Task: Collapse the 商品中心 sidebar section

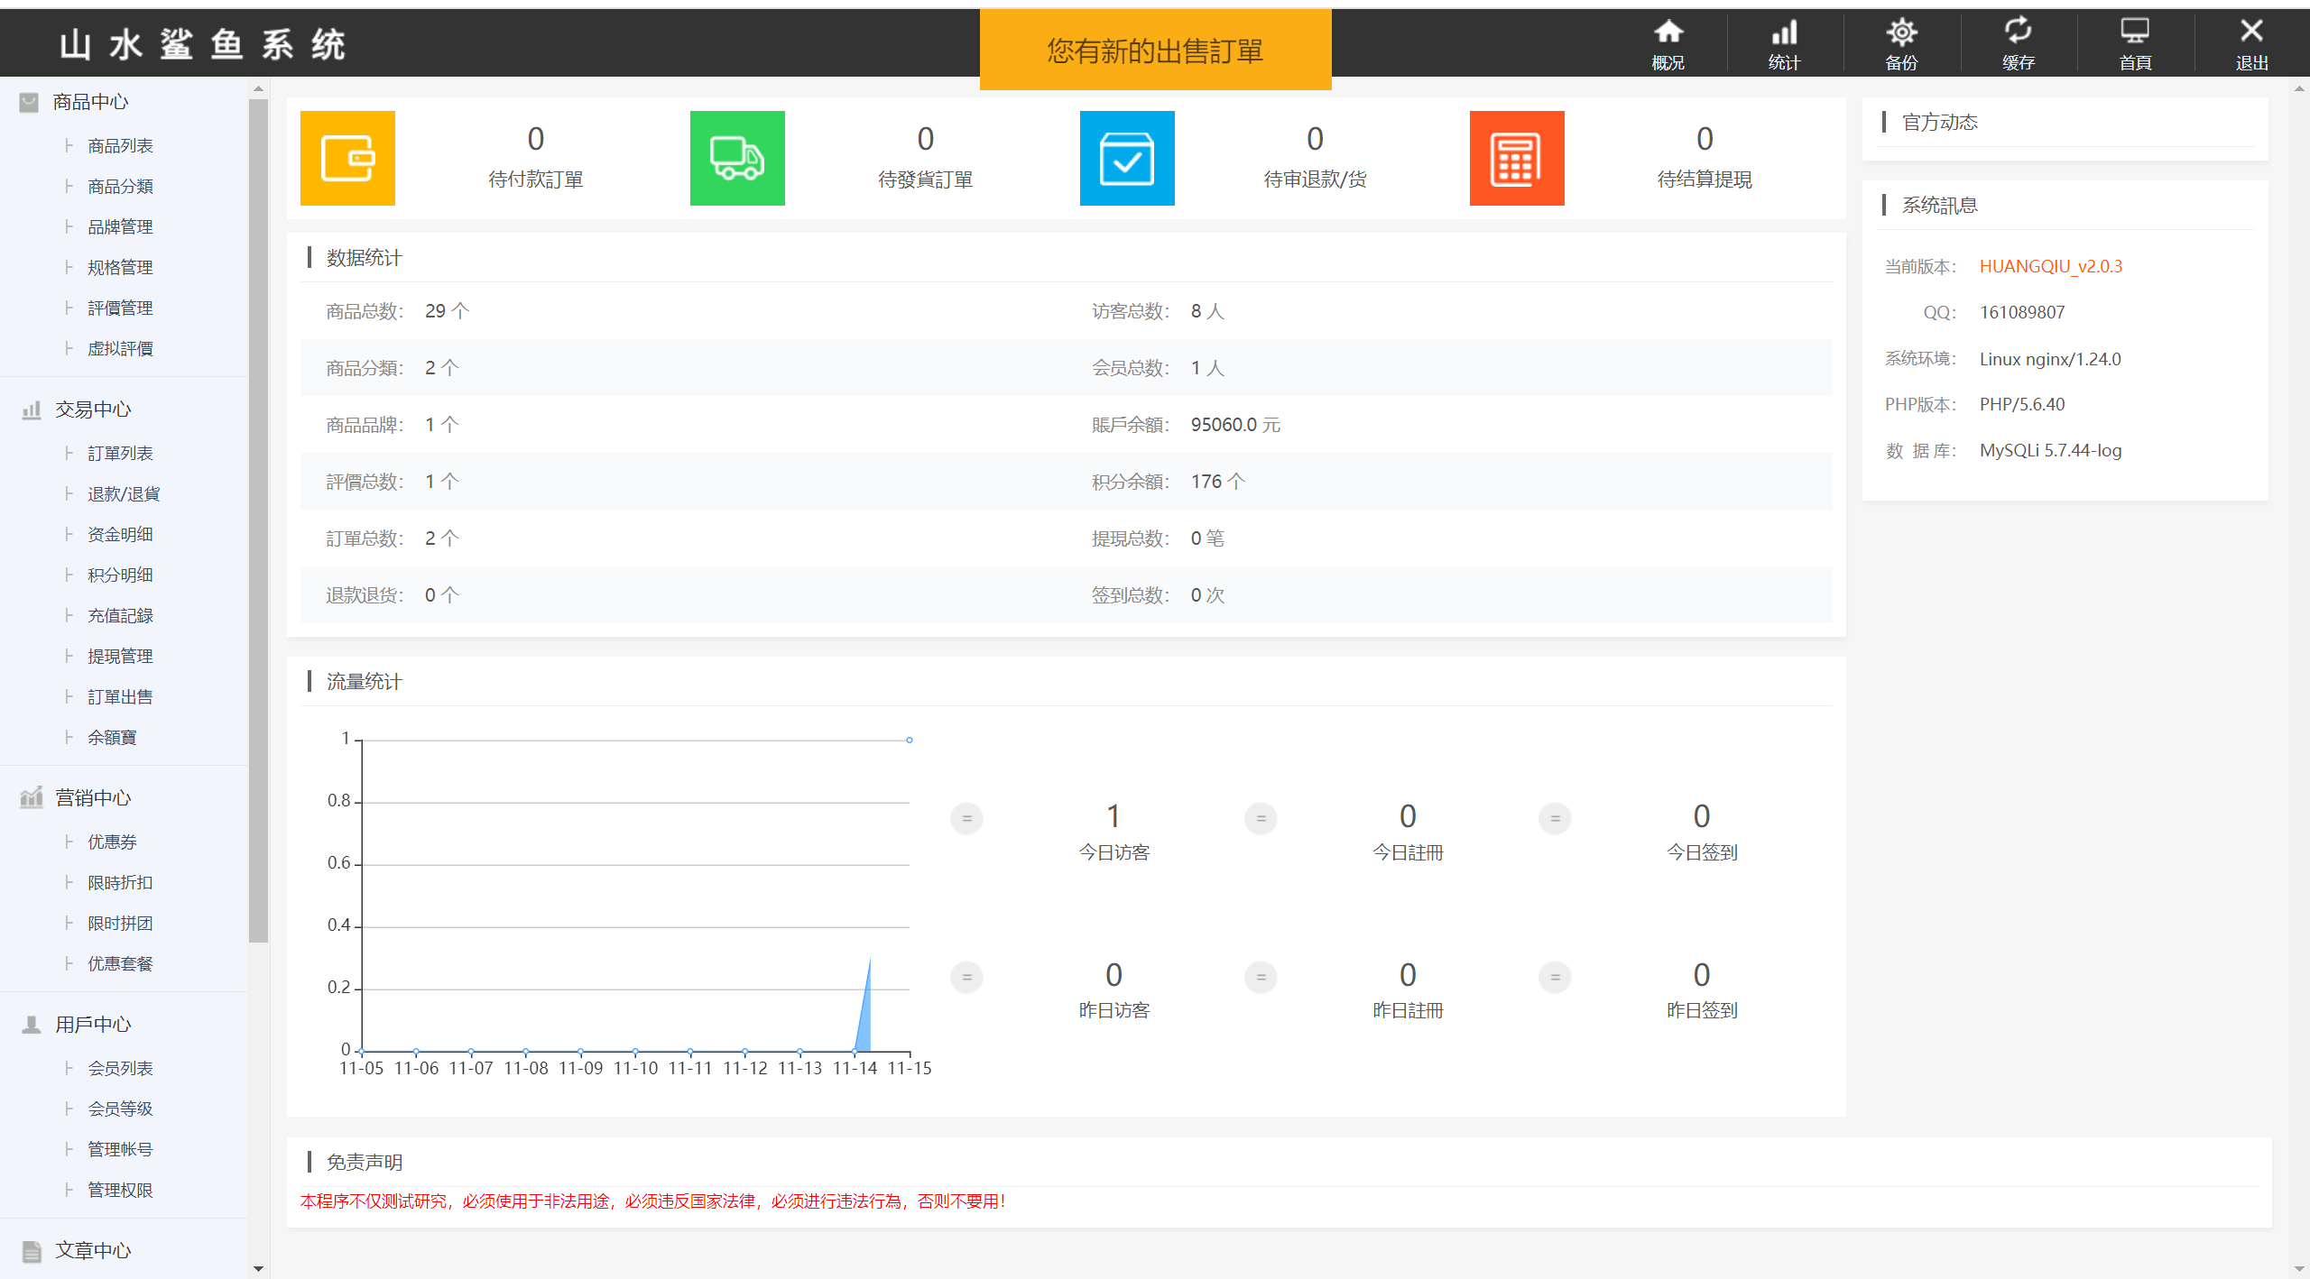Action: click(x=90, y=102)
